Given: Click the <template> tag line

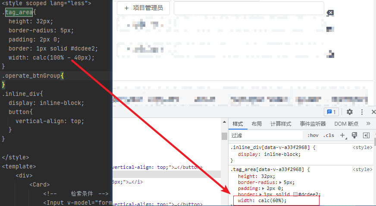Looking at the screenshot, I should pyautogui.click(x=19, y=166).
